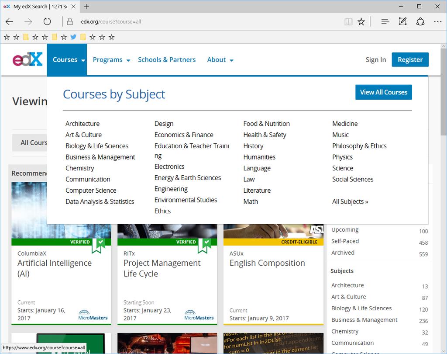Reload the page with Refresh icon

point(47,22)
